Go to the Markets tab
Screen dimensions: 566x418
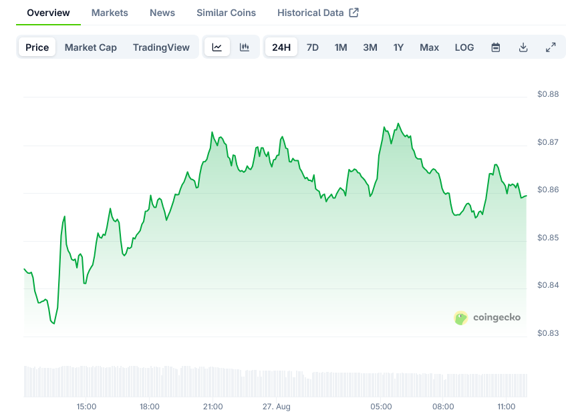[x=110, y=13]
